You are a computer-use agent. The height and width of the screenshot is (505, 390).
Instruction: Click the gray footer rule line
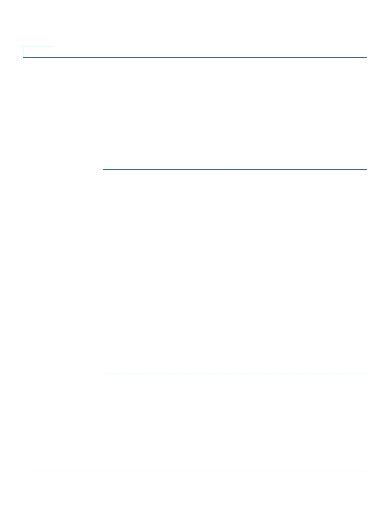click(195, 471)
